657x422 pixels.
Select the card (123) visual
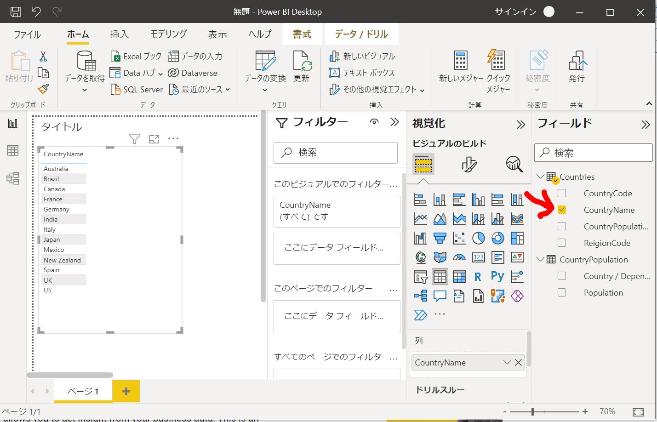coord(478,257)
